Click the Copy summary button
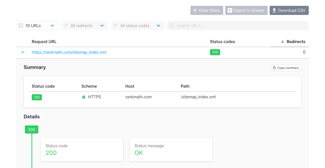The image size is (325, 168). click(286, 68)
